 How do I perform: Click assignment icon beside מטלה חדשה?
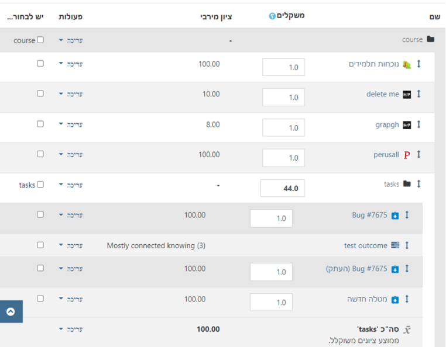click(394, 300)
